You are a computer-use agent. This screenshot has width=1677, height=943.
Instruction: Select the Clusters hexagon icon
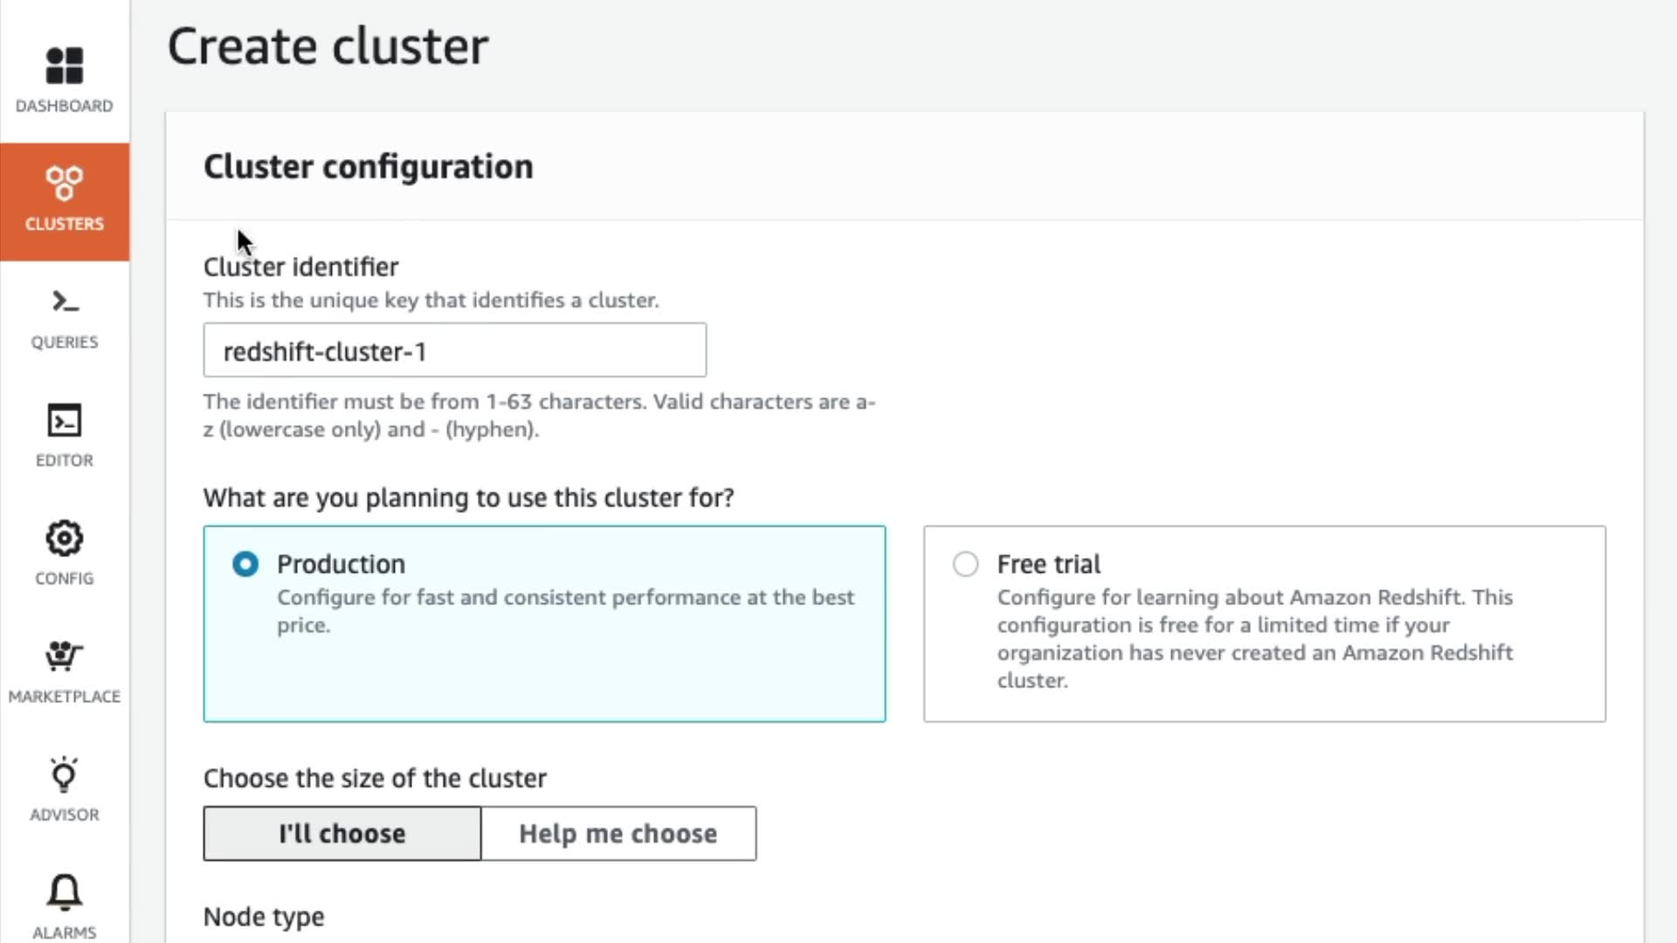pos(64,183)
